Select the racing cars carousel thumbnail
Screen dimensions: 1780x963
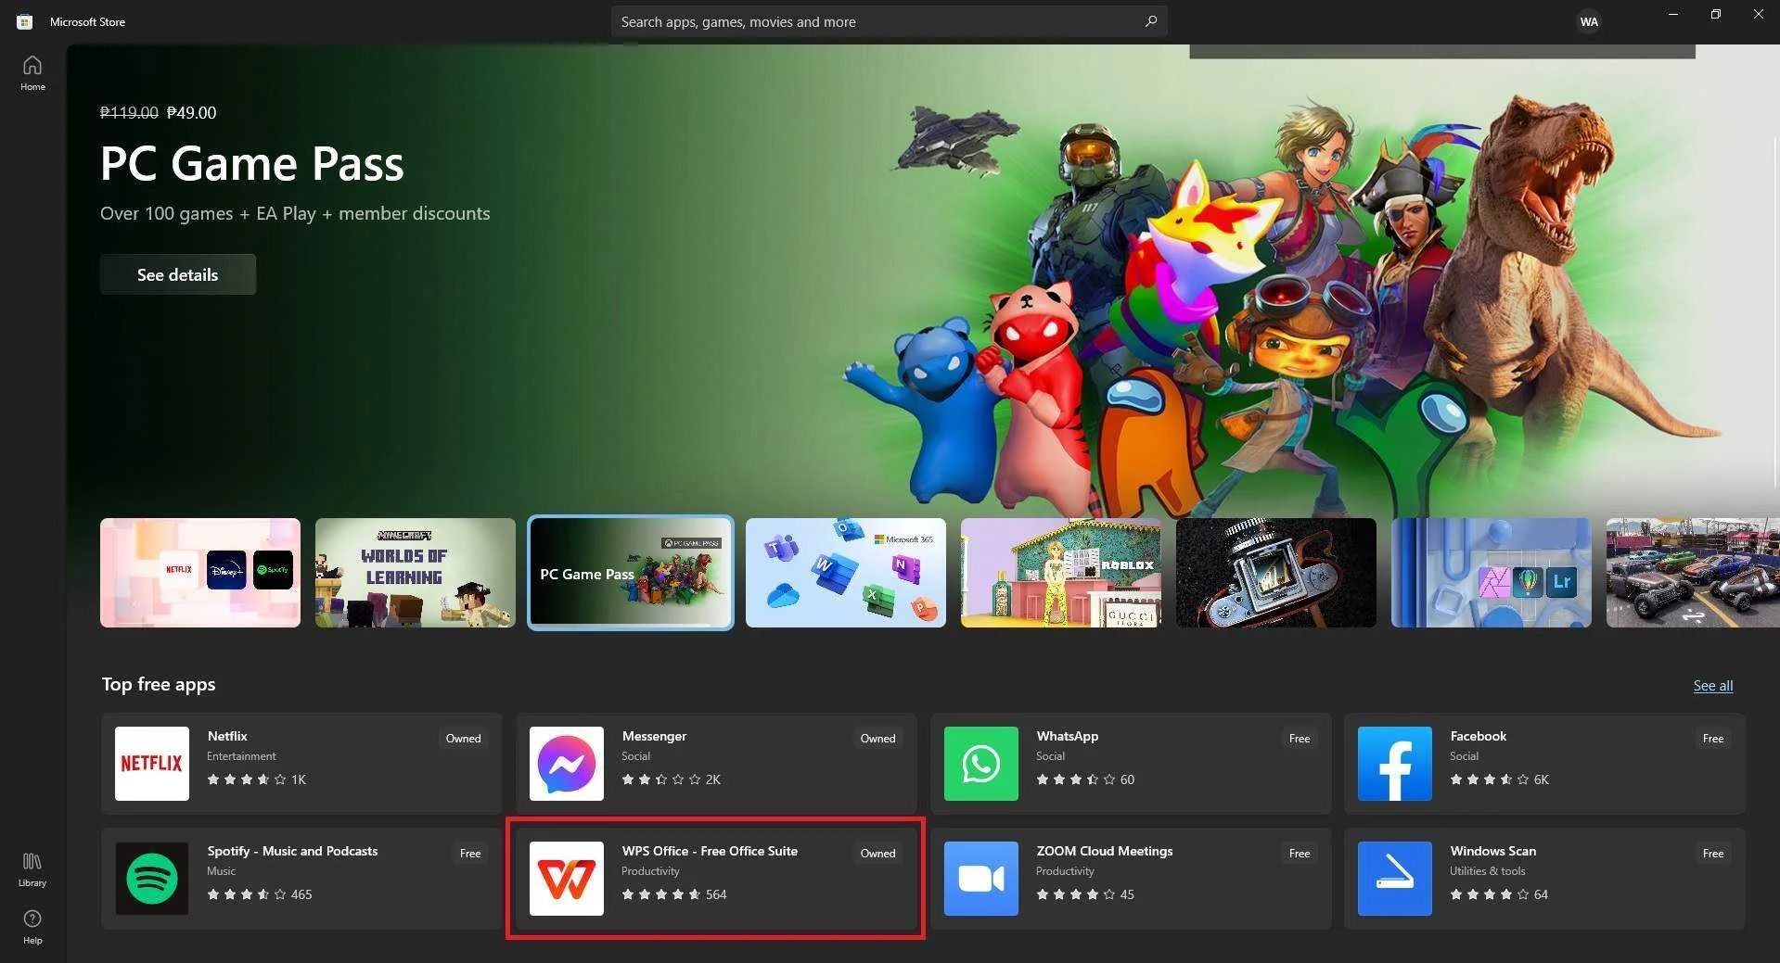pyautogui.click(x=1693, y=573)
